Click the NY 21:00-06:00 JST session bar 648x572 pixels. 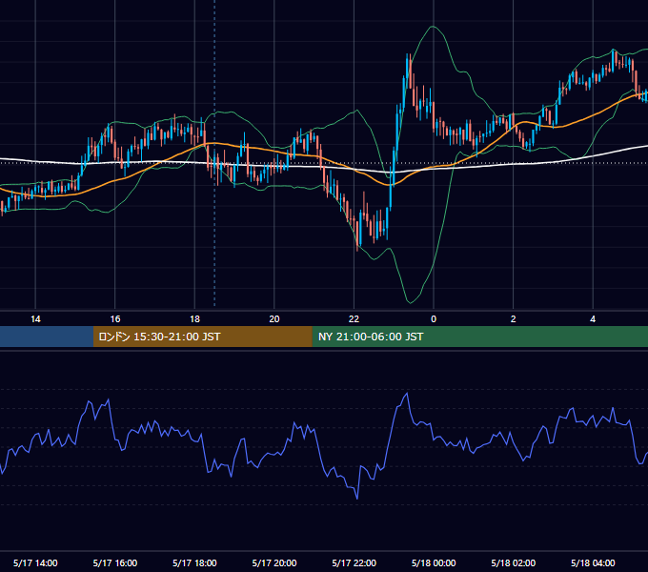[479, 337]
